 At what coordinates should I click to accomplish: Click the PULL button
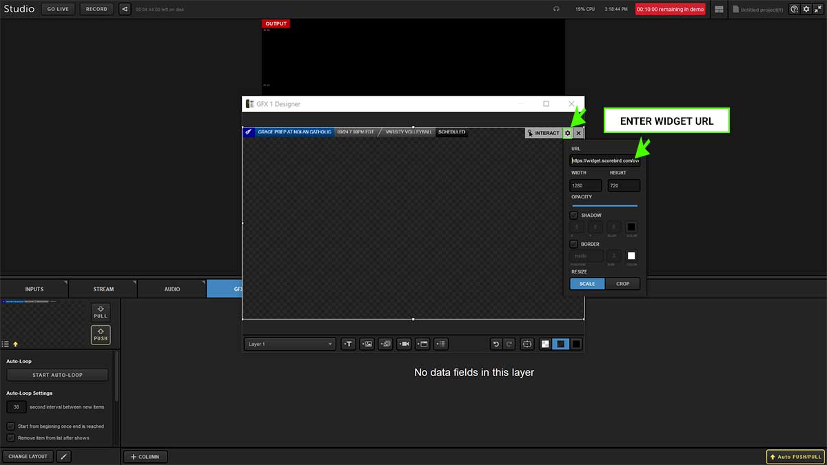(101, 312)
